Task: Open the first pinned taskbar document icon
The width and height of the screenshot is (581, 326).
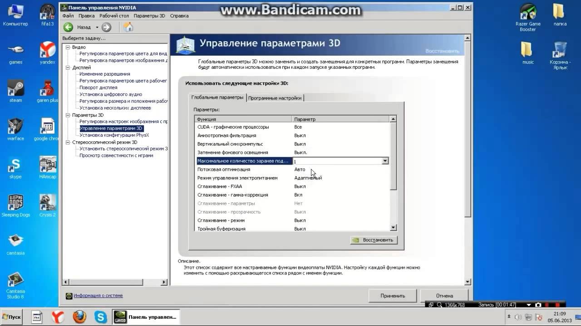Action: [37, 316]
